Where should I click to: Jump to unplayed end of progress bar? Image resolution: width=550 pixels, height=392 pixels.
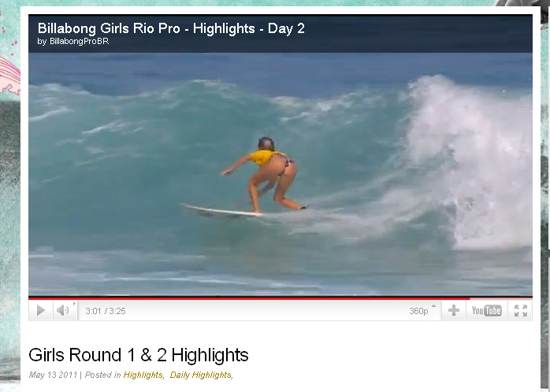point(501,298)
